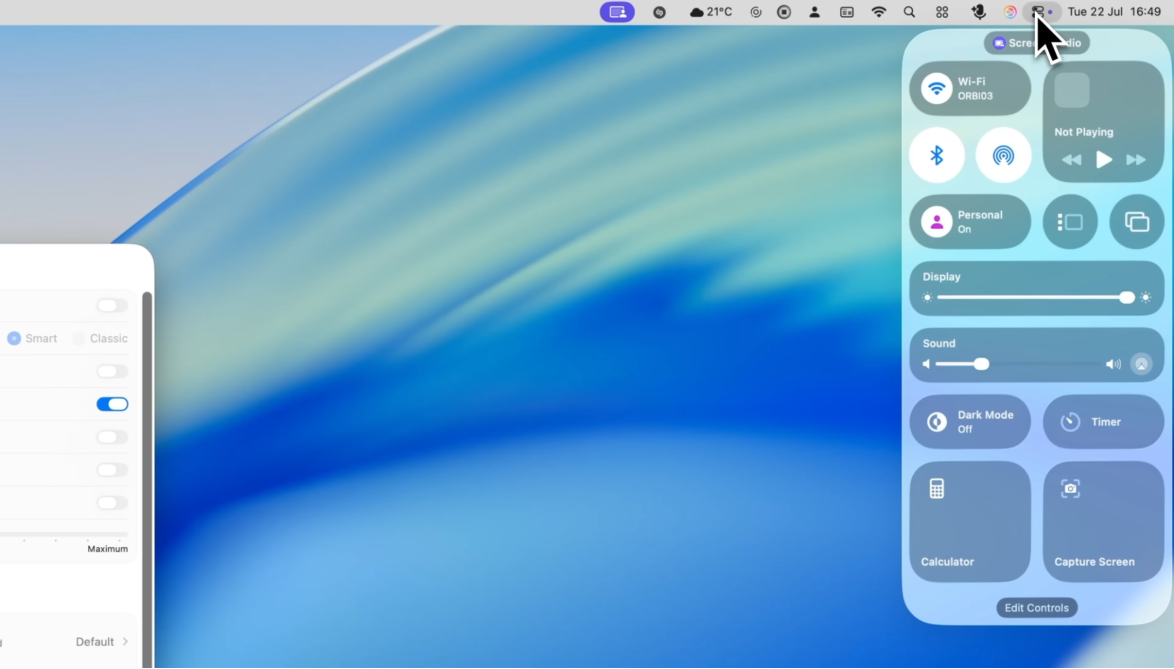Click the Capture Screen control
Screen dimensions: 1174x669
point(1103,521)
